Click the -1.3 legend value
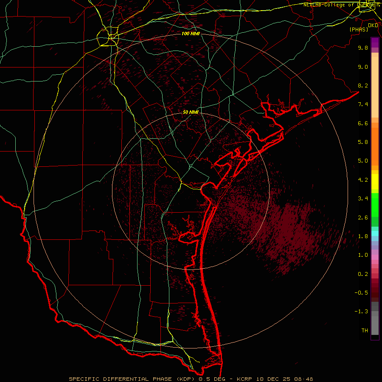The width and height of the screenshot is (382, 382). tap(361, 312)
